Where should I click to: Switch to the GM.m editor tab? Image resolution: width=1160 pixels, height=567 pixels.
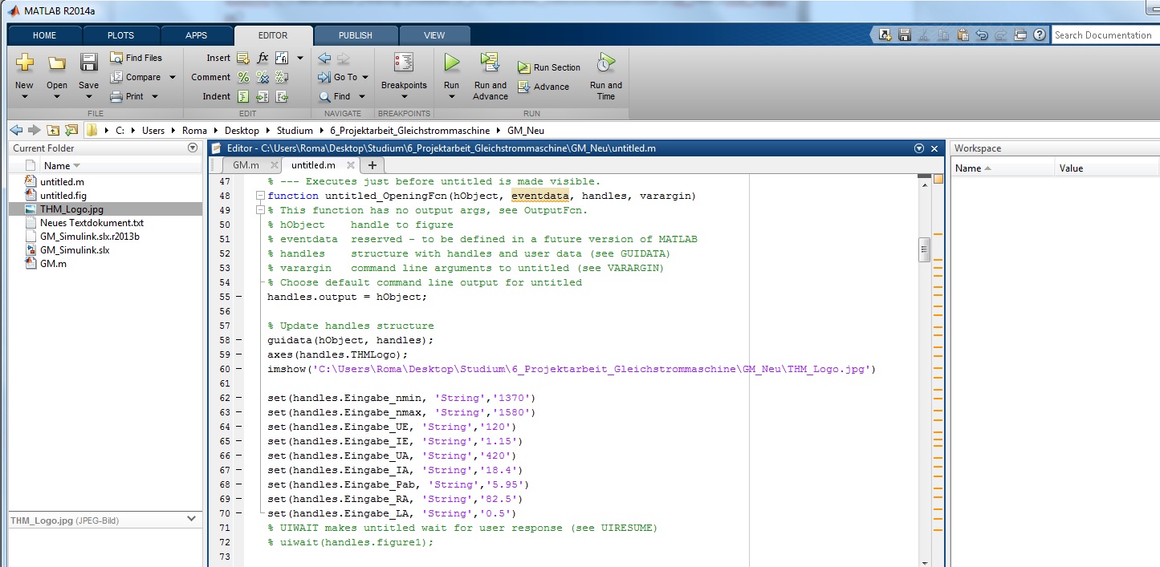(x=246, y=164)
